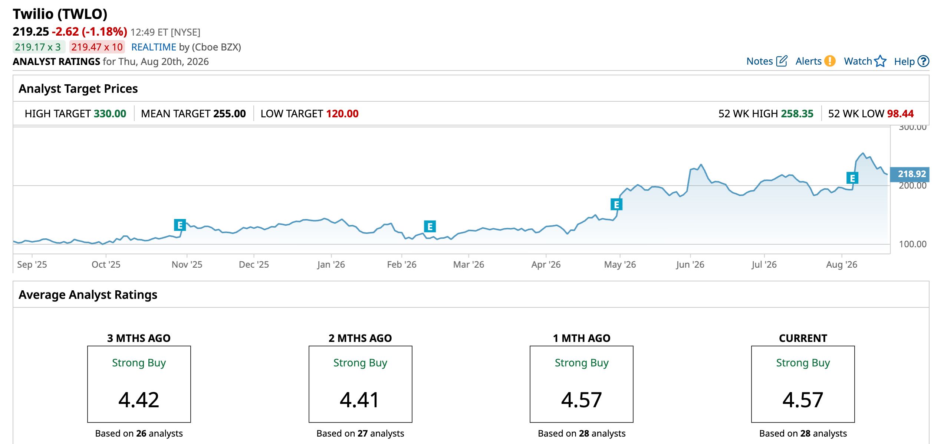The height and width of the screenshot is (444, 934).
Task: Click the CURRENT rating 4.57
Action: (803, 400)
